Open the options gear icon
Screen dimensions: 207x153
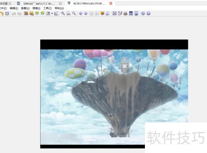click(143, 13)
